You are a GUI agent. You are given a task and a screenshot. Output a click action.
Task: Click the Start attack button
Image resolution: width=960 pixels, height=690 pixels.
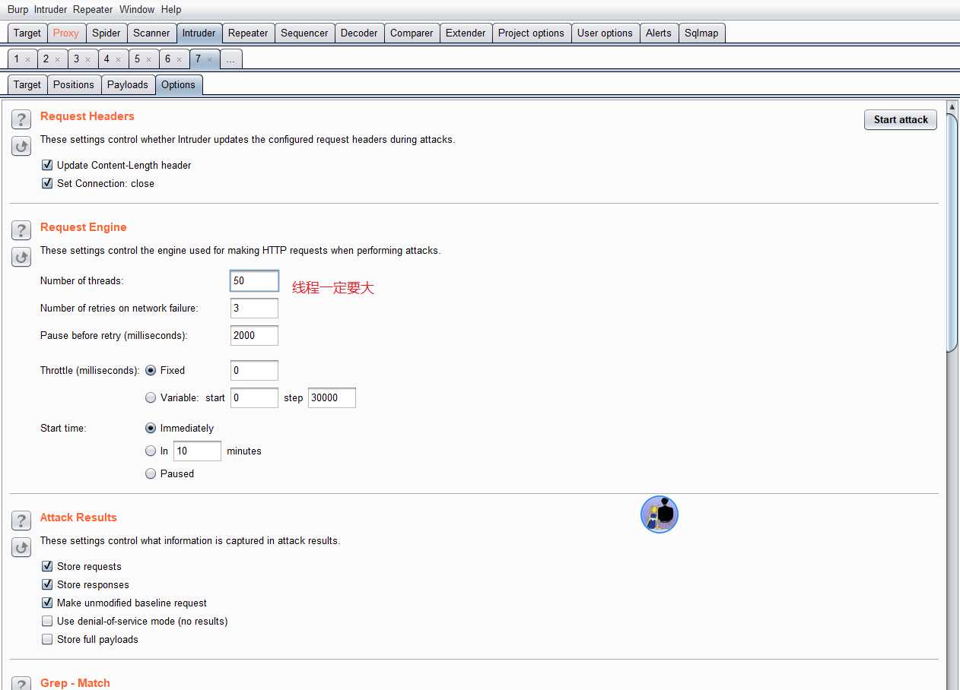901,119
